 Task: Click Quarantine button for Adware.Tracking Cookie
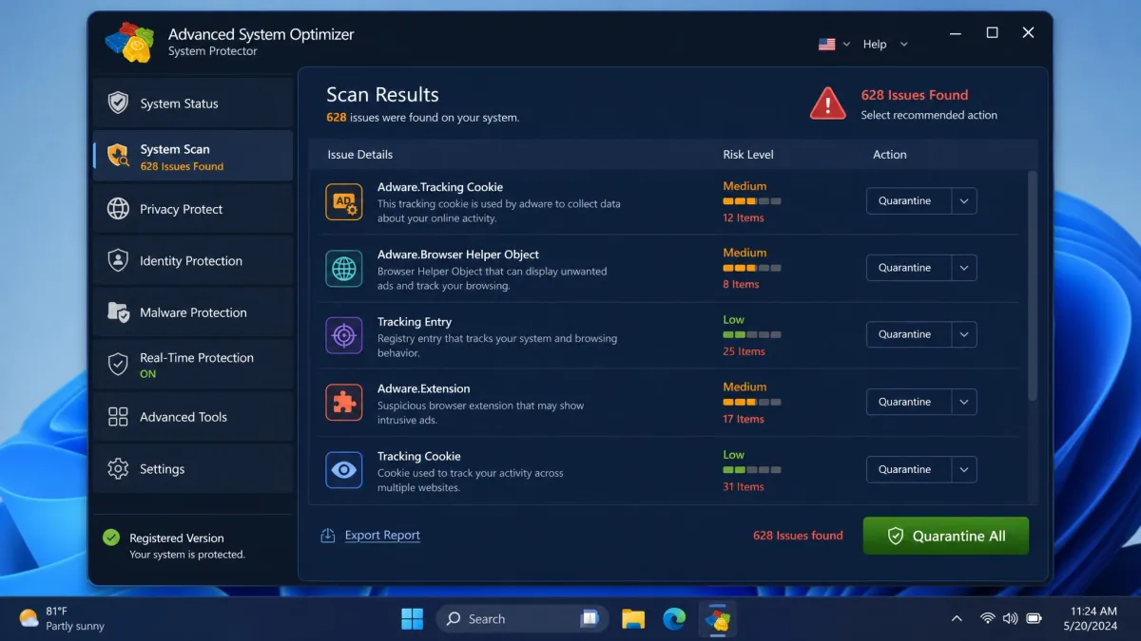[x=909, y=201]
